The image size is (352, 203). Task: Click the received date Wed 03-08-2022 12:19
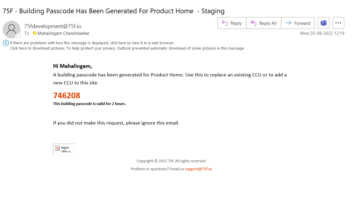322,33
